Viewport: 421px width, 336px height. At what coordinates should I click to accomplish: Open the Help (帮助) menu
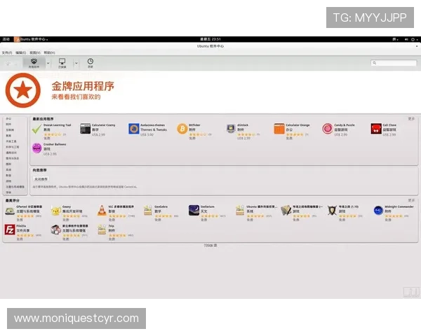pyautogui.click(x=49, y=52)
